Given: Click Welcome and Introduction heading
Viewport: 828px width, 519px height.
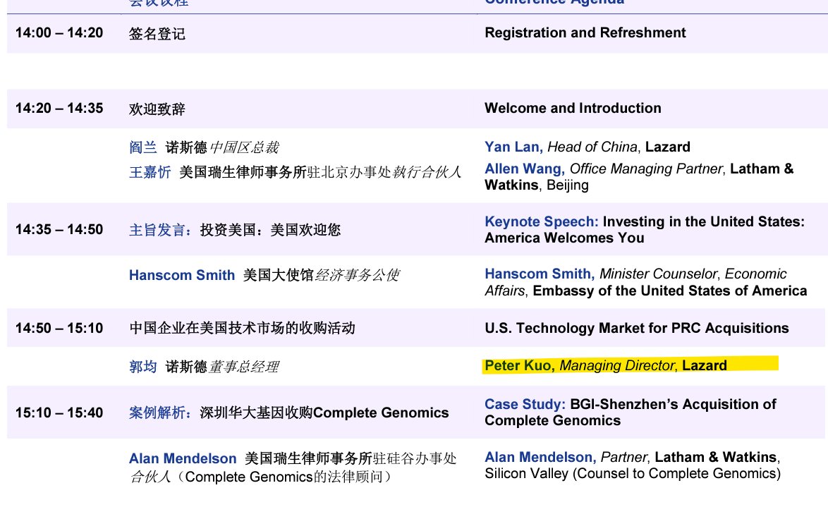Looking at the screenshot, I should 573,108.
